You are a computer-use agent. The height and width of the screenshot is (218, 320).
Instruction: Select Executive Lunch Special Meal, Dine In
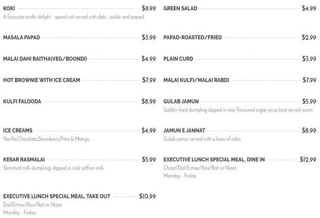pyautogui.click(x=214, y=159)
